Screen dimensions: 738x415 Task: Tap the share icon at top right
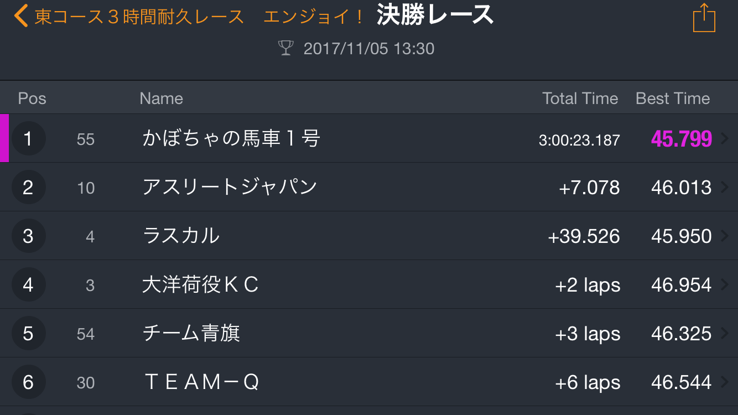[704, 18]
